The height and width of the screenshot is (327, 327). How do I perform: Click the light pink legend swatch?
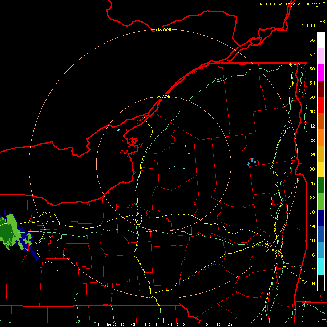click(x=321, y=56)
